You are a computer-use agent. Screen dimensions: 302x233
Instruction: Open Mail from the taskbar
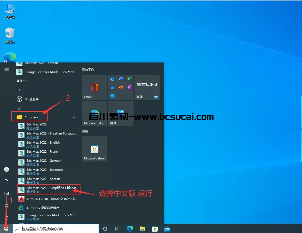167,228
